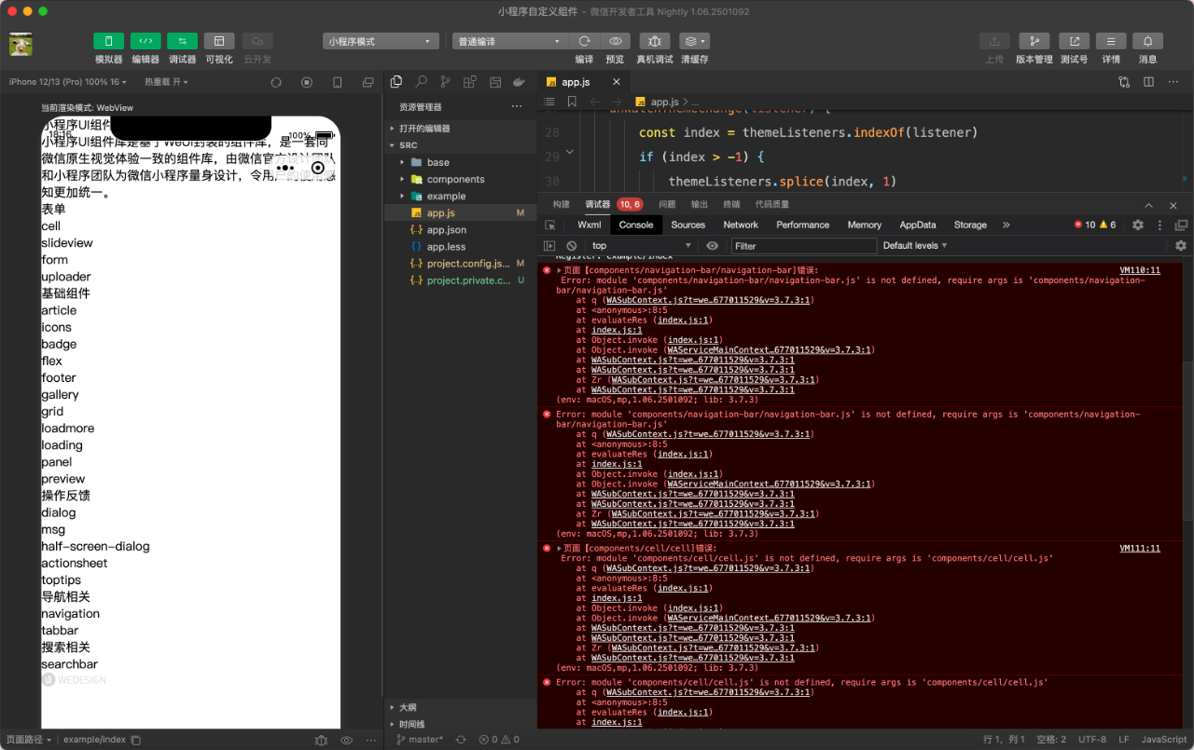Open app.less in the file tree
Viewport: 1194px width, 750px height.
click(461, 246)
